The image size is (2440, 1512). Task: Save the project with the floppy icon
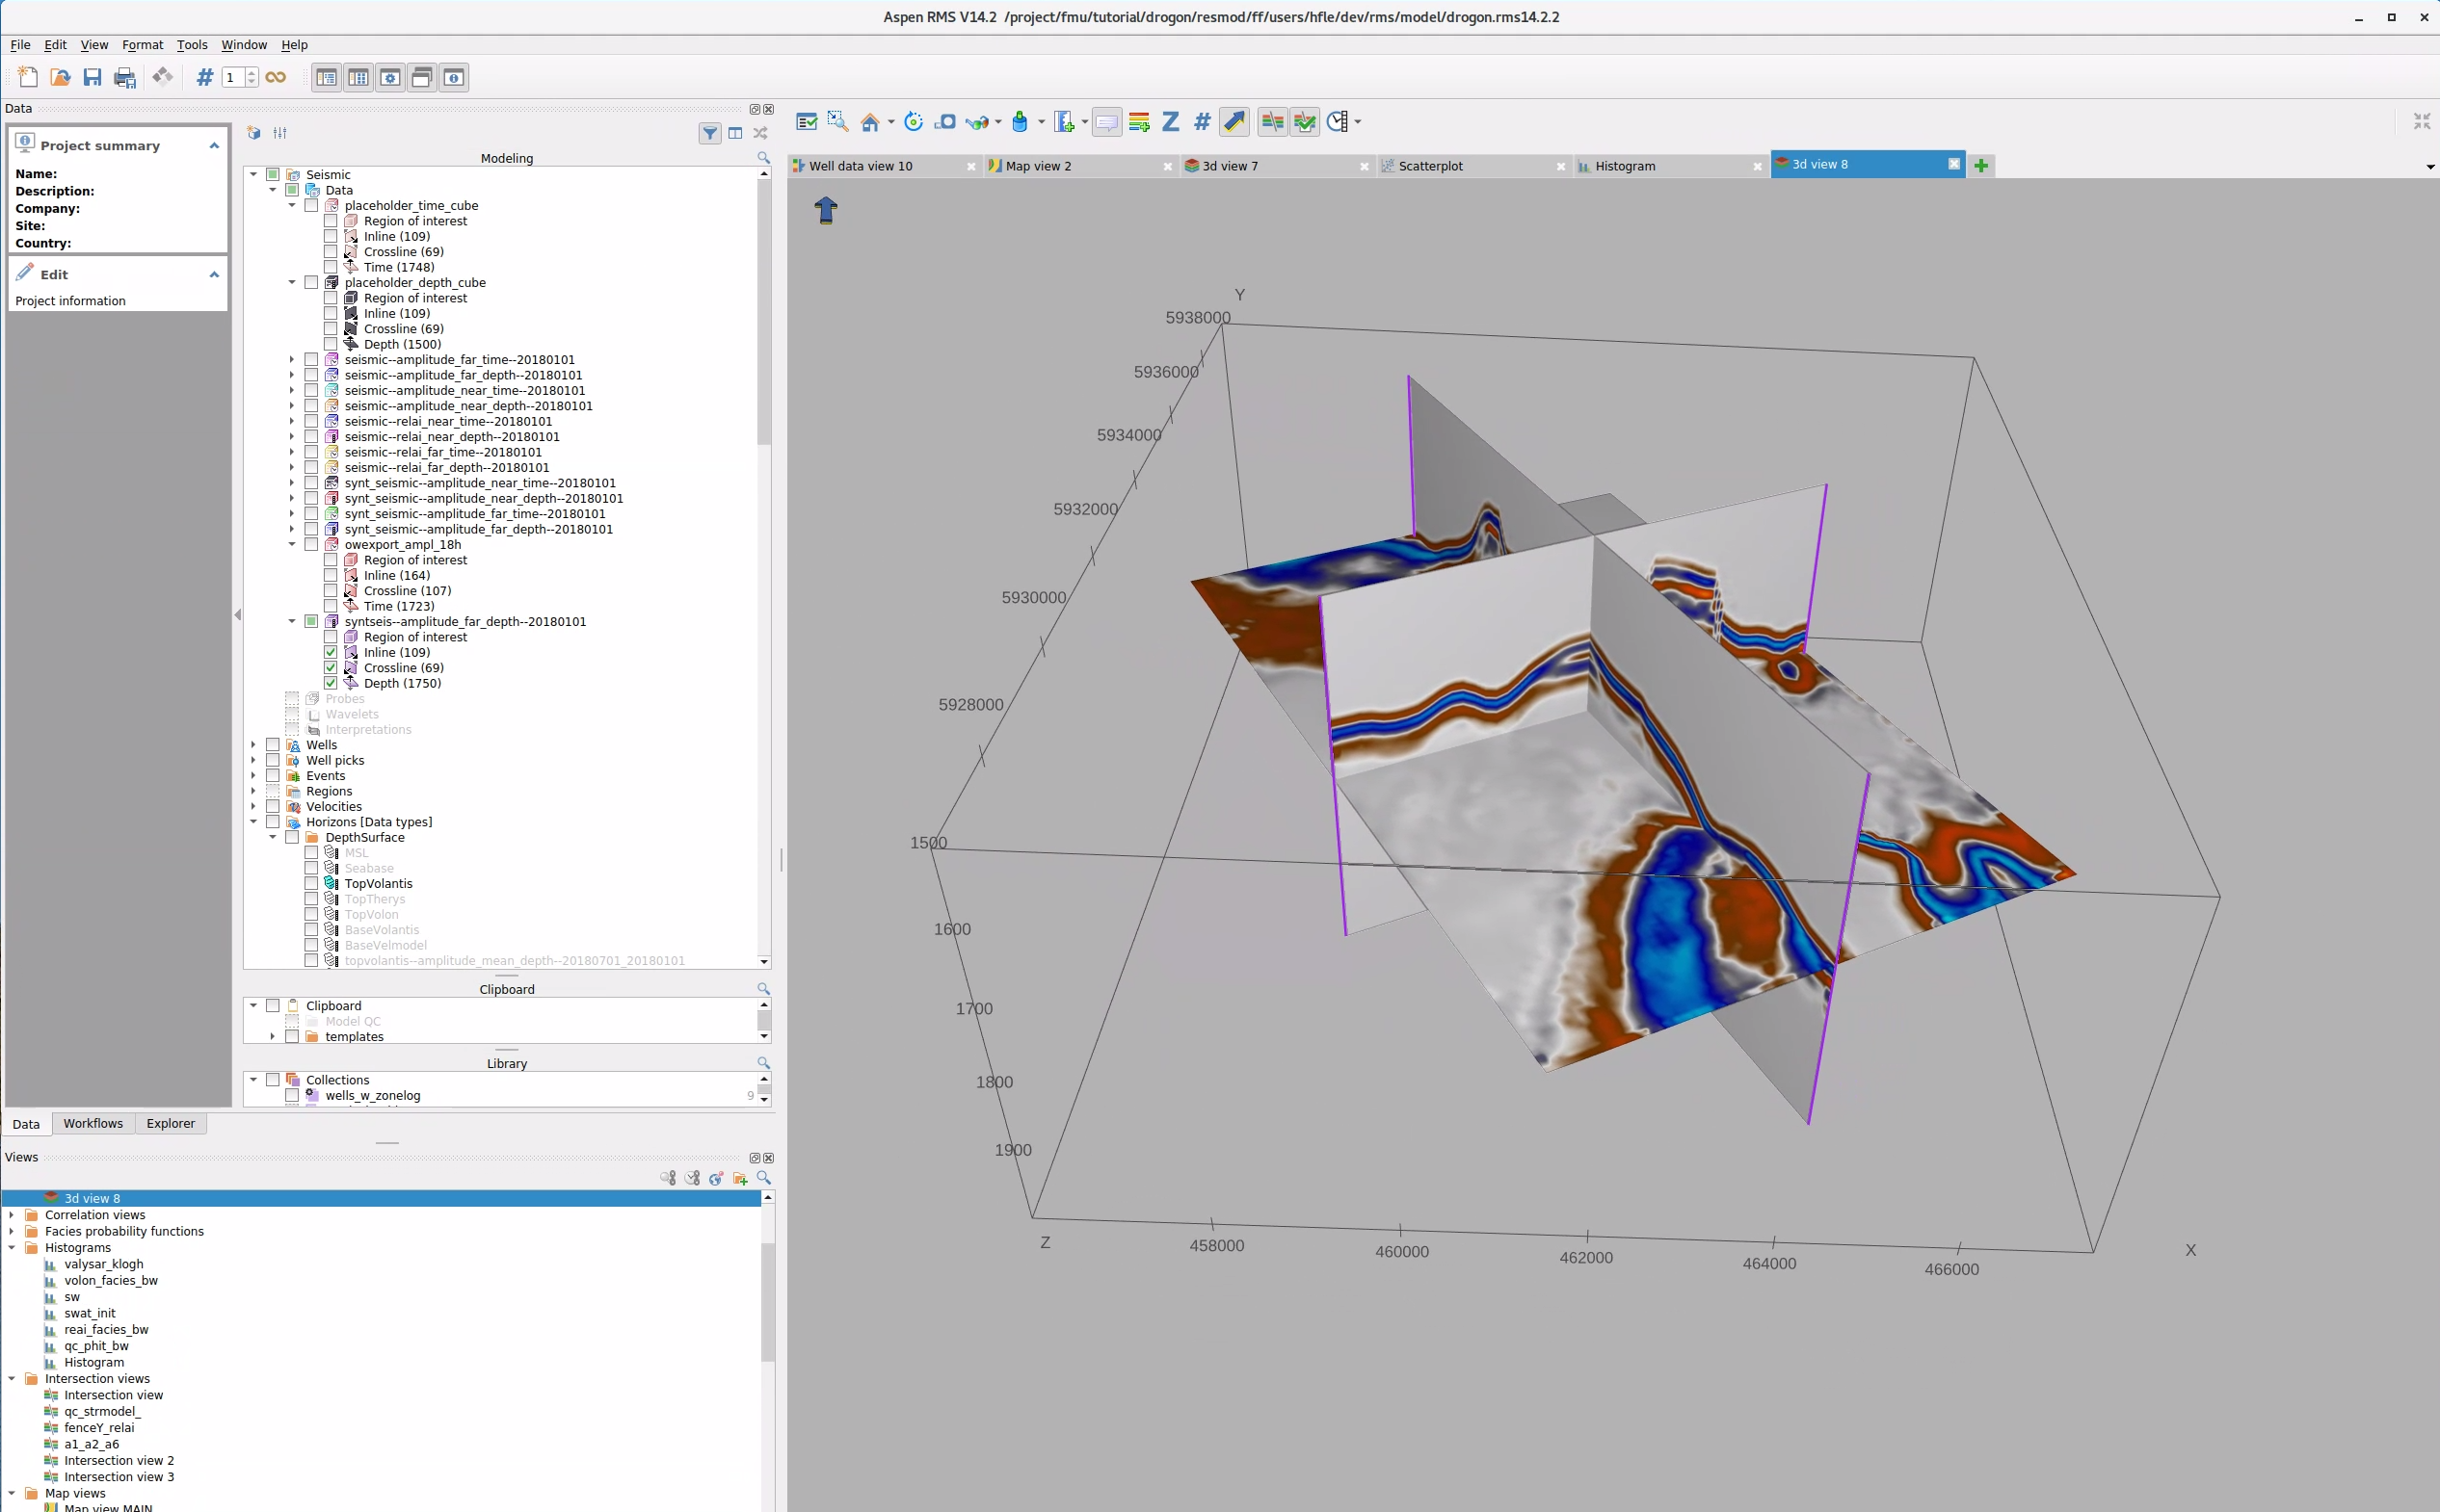93,77
